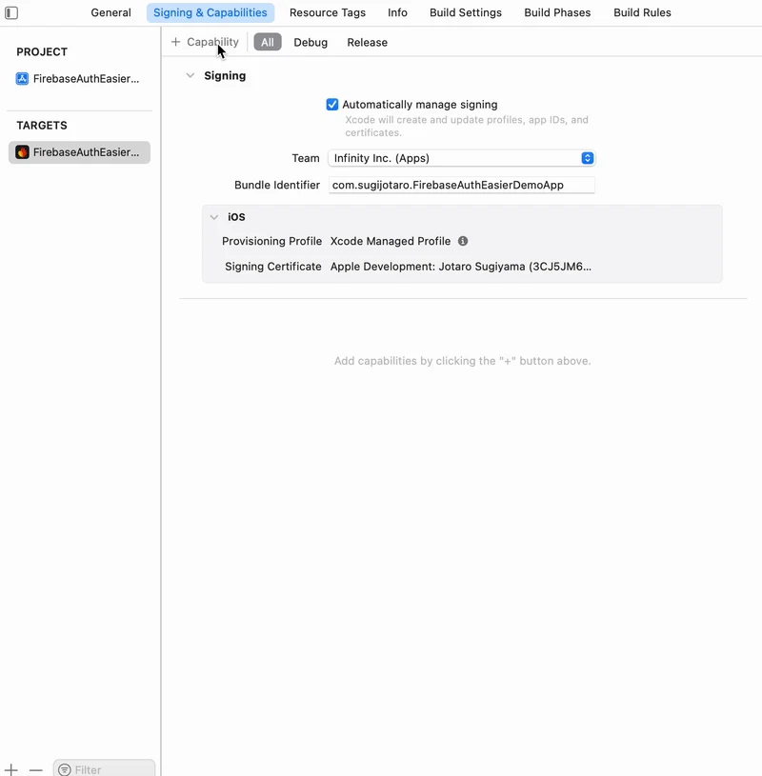Click the PROJECT heading in sidebar
This screenshot has width=762, height=776.
point(42,52)
